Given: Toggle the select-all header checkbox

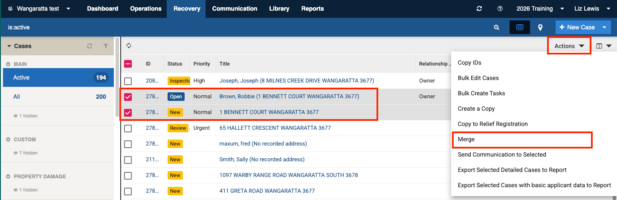Looking at the screenshot, I should coord(128,64).
